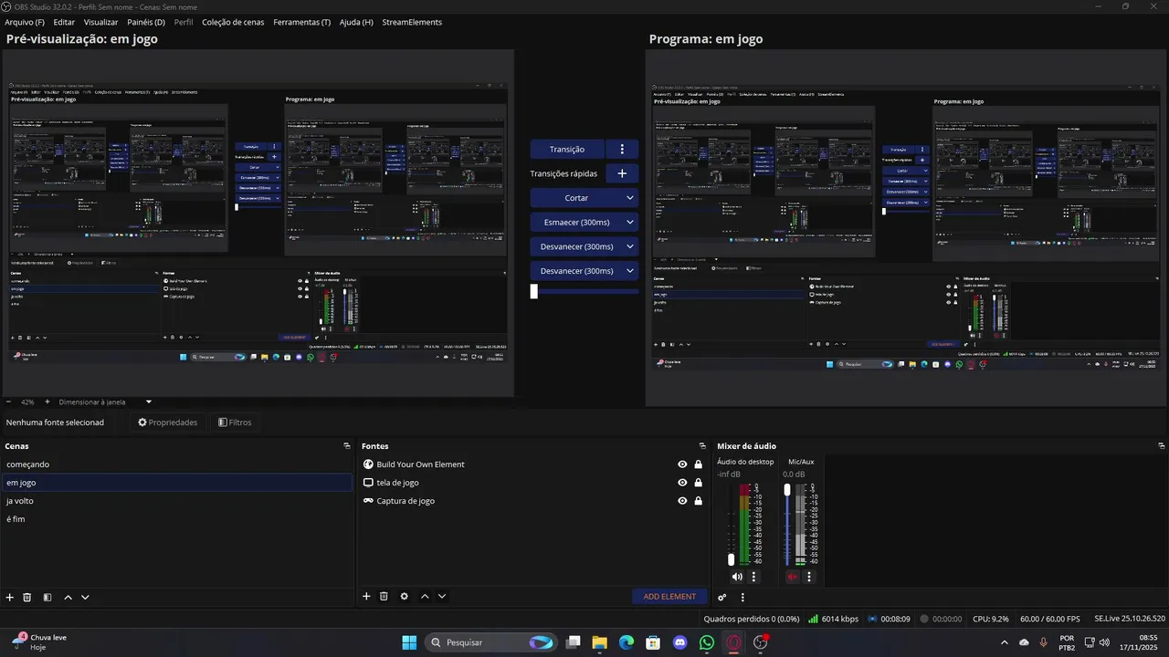Viewport: 1169px width, 657px height.
Task: Select the começando scene
Action: [176, 464]
